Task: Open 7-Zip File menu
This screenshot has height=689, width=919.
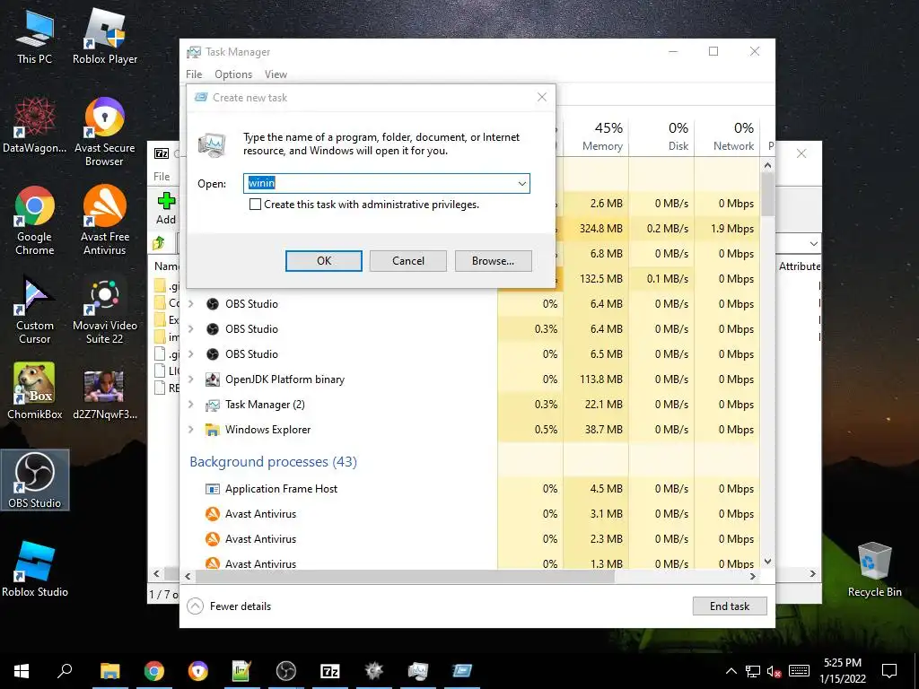Action: click(162, 177)
